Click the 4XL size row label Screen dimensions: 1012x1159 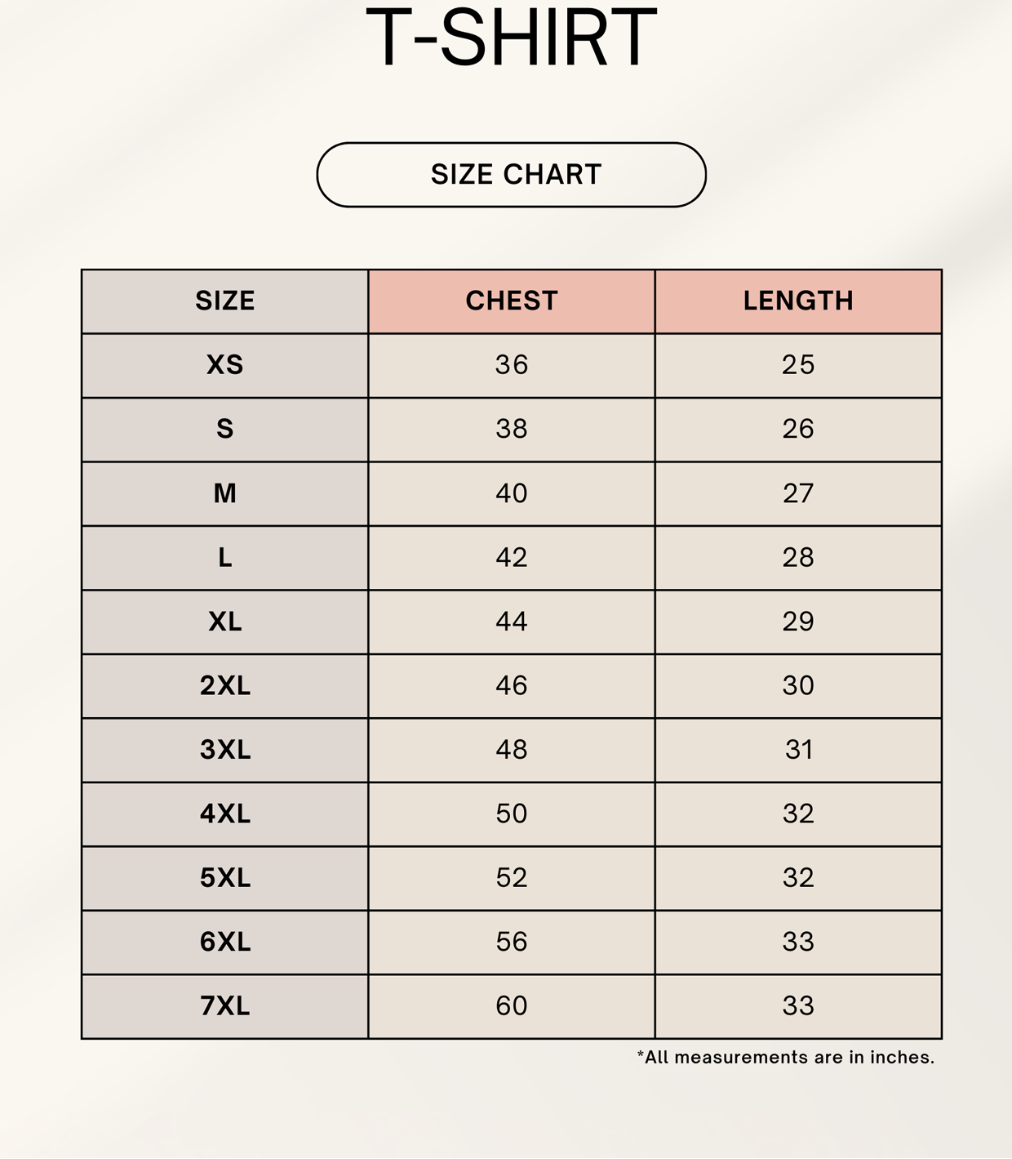click(x=225, y=814)
